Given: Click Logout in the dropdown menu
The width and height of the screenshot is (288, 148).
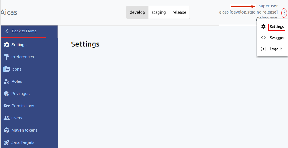Looking at the screenshot, I should [276, 49].
